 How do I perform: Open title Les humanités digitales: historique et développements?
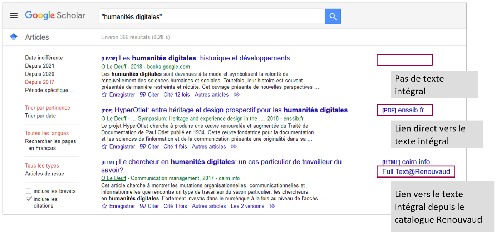(x=204, y=58)
